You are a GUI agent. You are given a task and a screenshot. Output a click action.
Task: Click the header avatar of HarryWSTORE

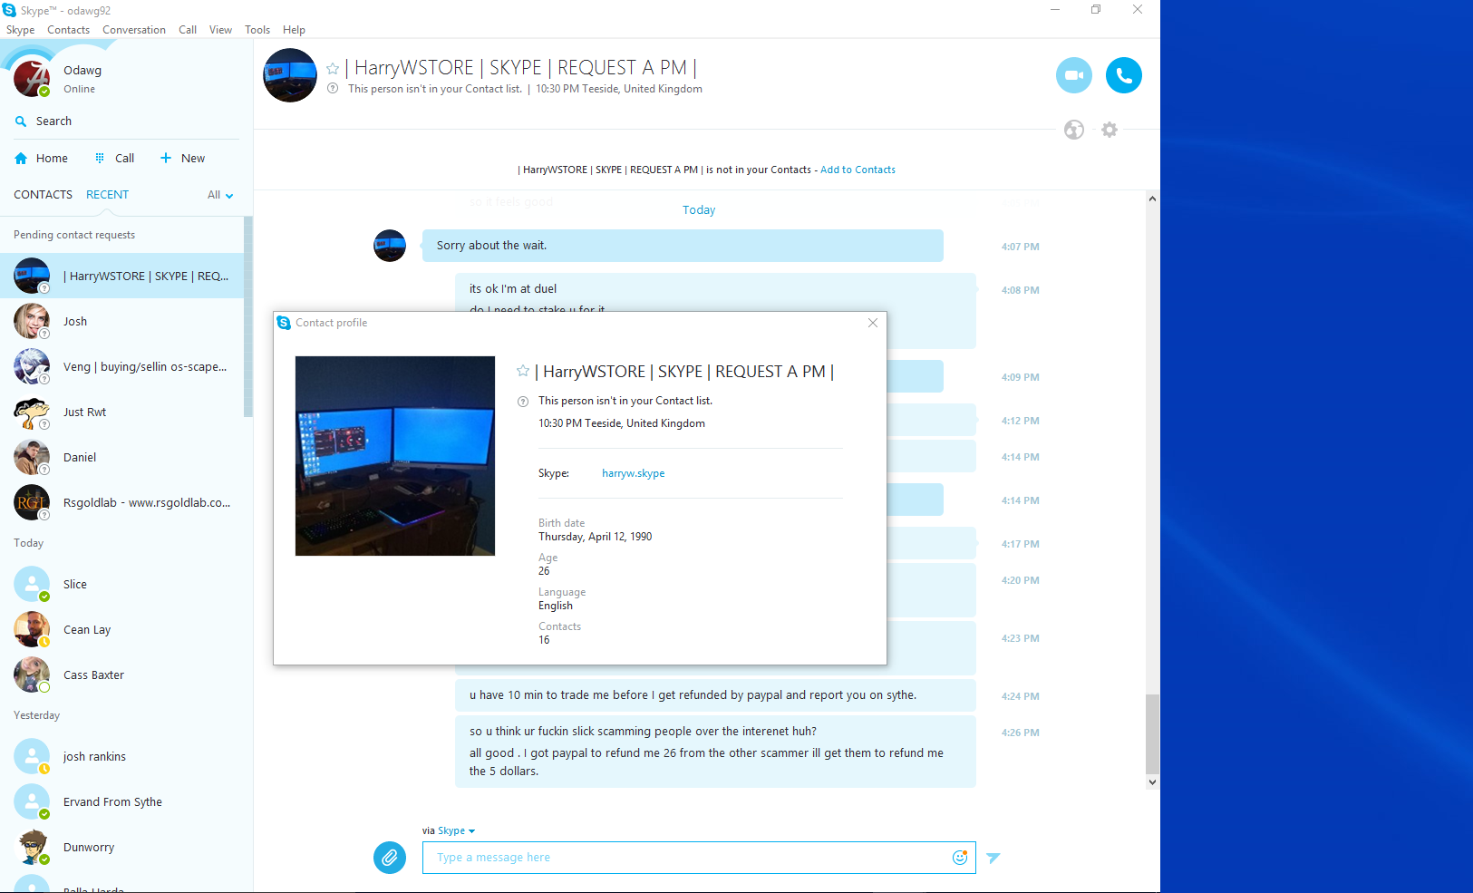[x=290, y=75]
